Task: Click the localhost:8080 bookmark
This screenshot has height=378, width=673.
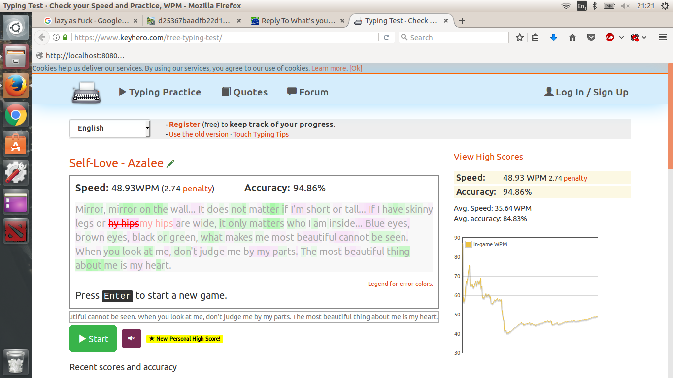Action: coord(80,56)
